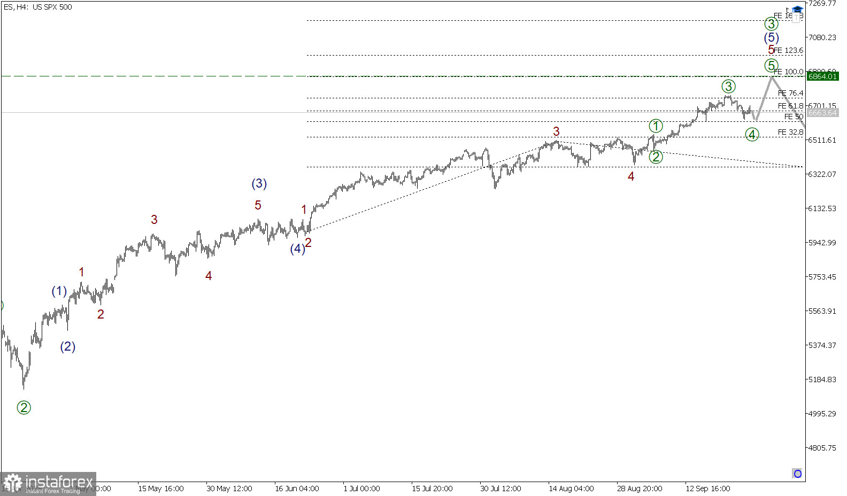Click the 5374.37 price axis label
The height and width of the screenshot is (496, 847).
(x=822, y=345)
